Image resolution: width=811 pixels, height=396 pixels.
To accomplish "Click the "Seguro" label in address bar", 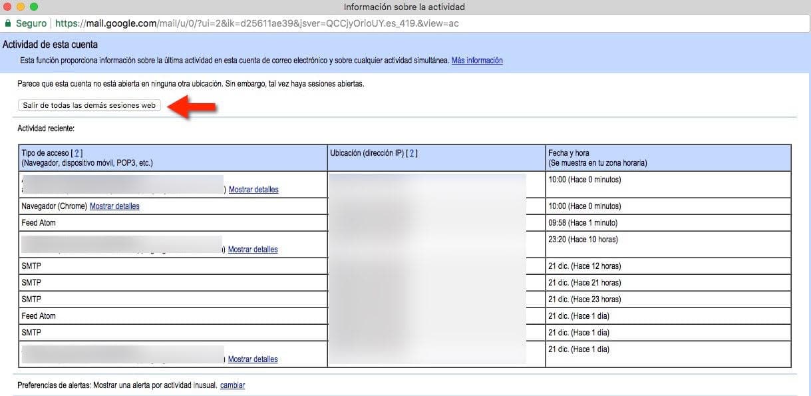I will click(31, 23).
